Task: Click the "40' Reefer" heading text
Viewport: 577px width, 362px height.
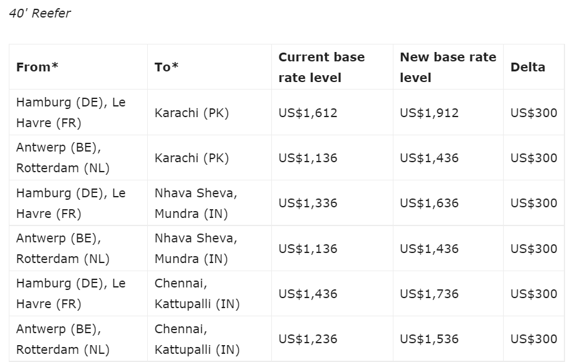Action: click(x=40, y=13)
